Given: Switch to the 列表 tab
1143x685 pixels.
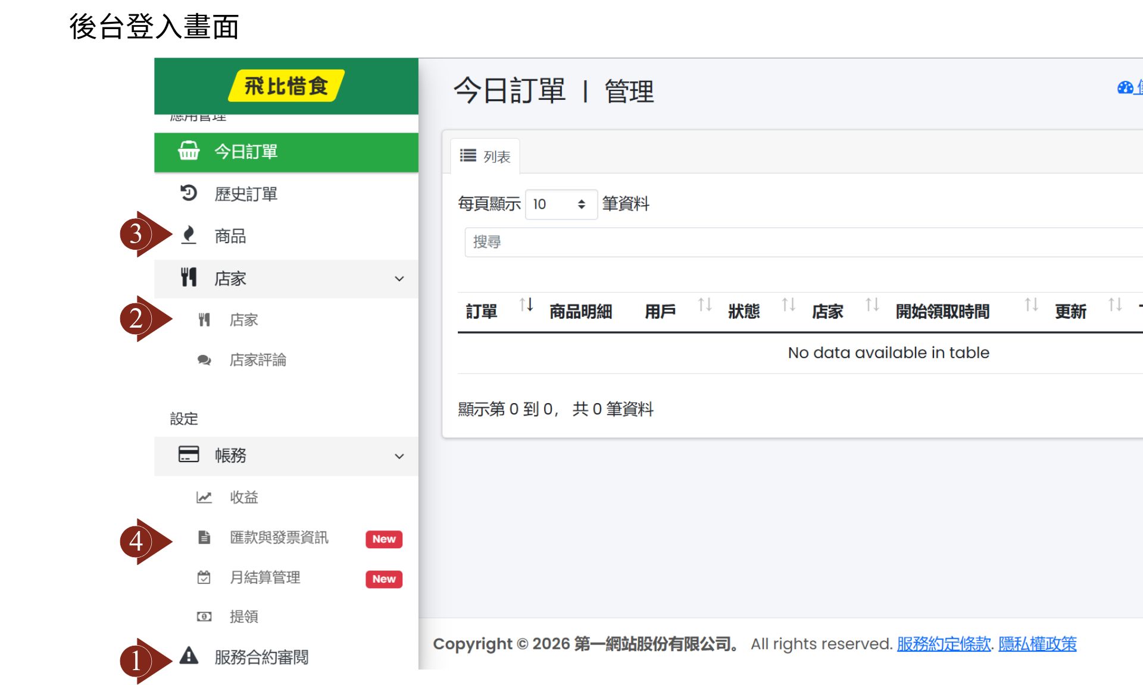Looking at the screenshot, I should [485, 156].
